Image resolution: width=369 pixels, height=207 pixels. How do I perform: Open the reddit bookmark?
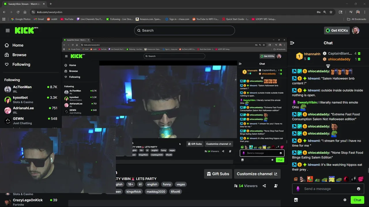(52, 19)
